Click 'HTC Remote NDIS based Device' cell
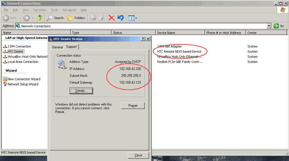The width and height of the screenshot is (289, 161). 179,51
